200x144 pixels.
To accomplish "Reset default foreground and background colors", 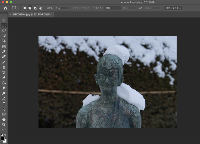I will pos(2,135).
